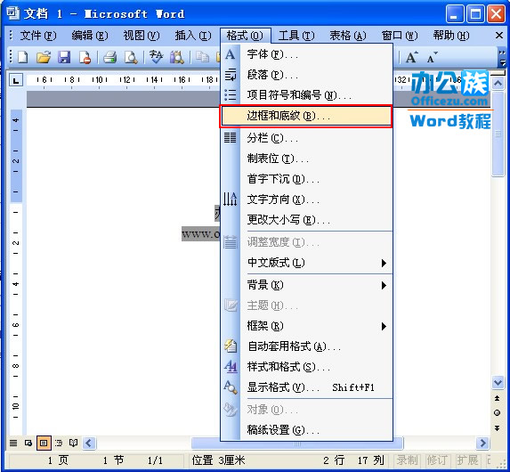510x472 pixels.
Task: Choose 边框和底纹(B)... menu item
Action: pos(306,116)
